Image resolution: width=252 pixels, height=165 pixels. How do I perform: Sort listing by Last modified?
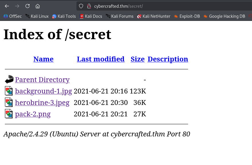(101, 59)
